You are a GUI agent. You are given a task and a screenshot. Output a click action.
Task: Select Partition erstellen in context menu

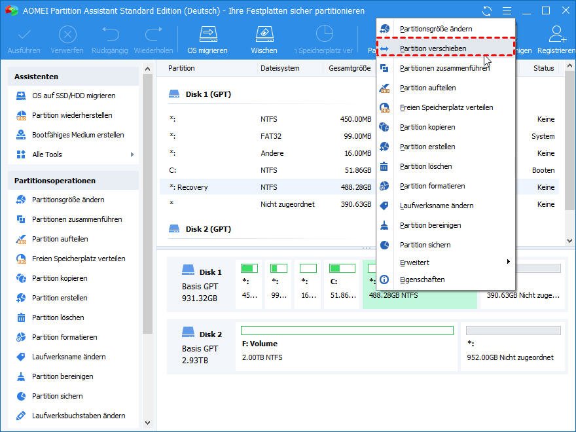tap(446, 147)
